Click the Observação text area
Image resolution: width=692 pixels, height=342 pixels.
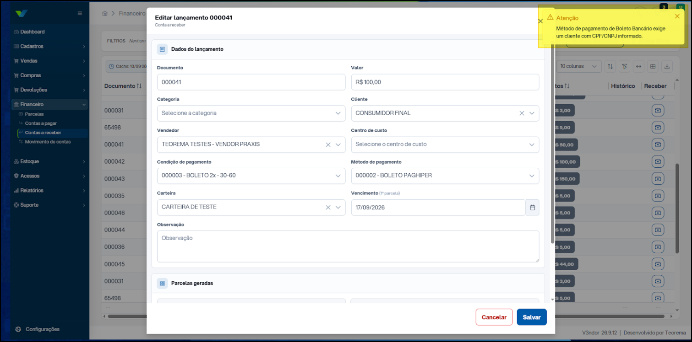[348, 246]
